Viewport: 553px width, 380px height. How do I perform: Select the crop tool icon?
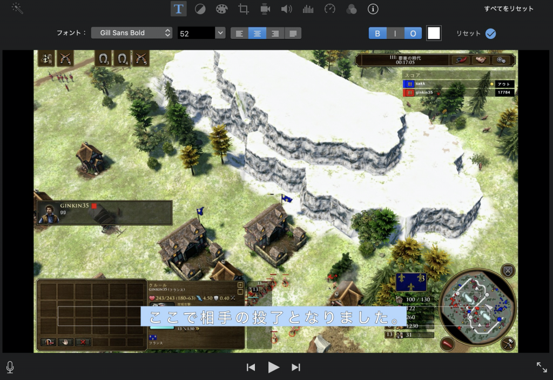click(x=244, y=9)
